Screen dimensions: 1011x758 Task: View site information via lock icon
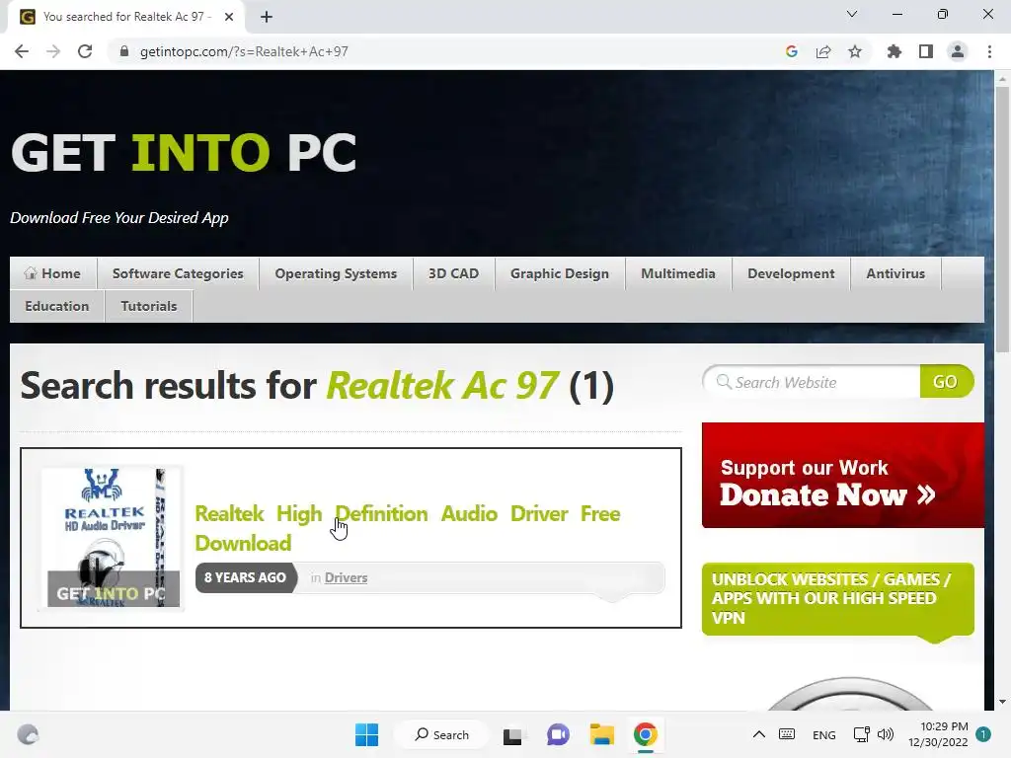(x=124, y=51)
